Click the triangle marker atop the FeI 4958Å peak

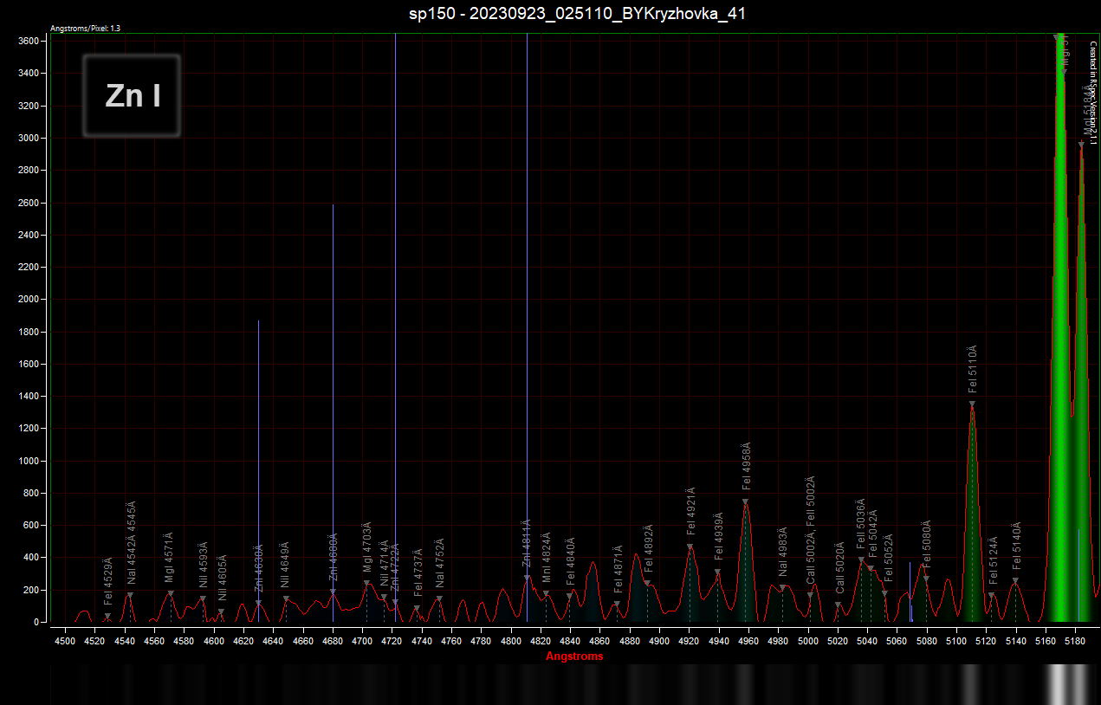tap(745, 501)
